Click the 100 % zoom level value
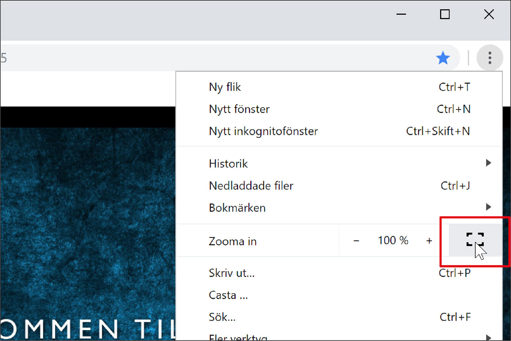 point(393,241)
